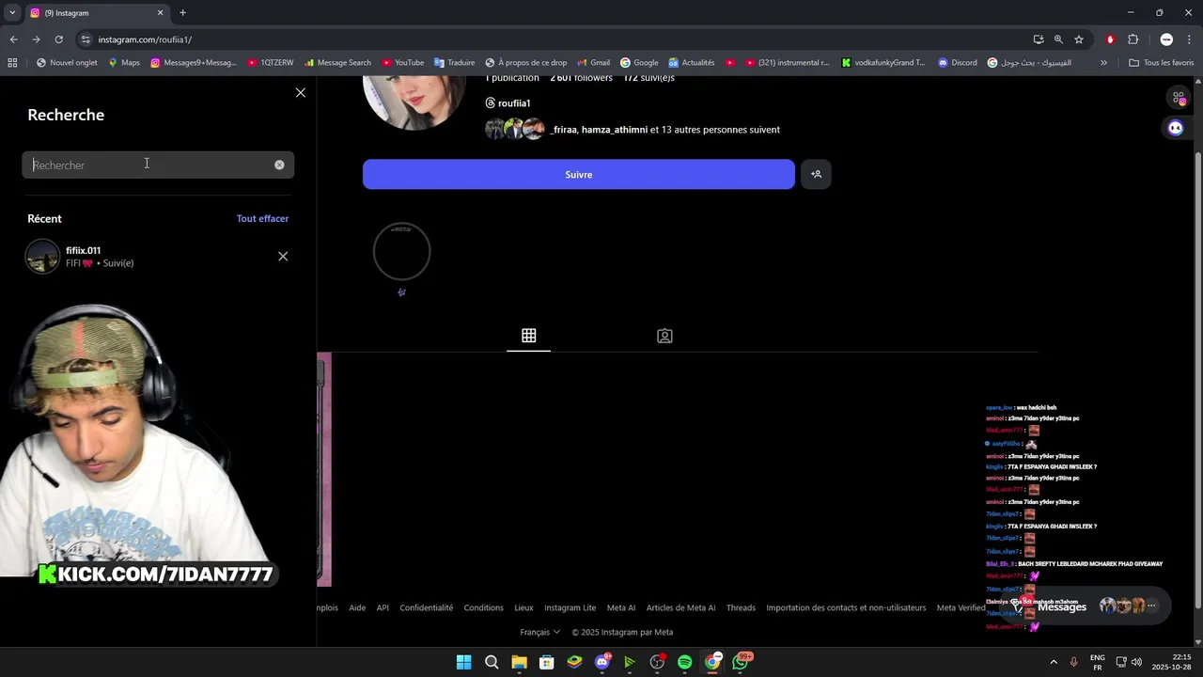Expand the tab search dropdown arrow
1203x677 pixels.
[12, 13]
